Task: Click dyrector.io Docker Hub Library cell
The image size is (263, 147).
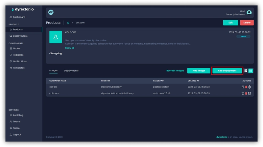Action: click(117, 93)
